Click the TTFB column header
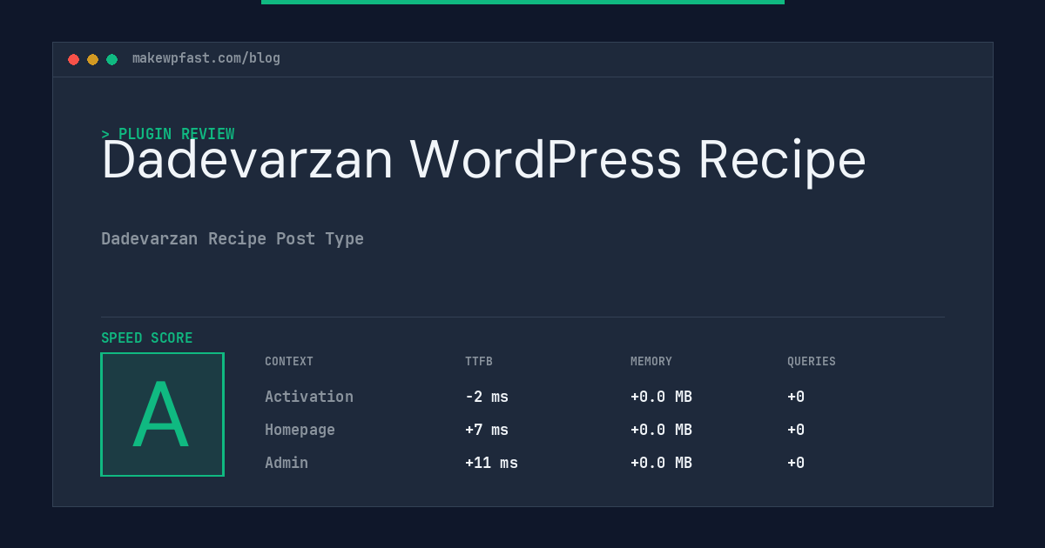Image resolution: width=1045 pixels, height=548 pixels. (479, 362)
